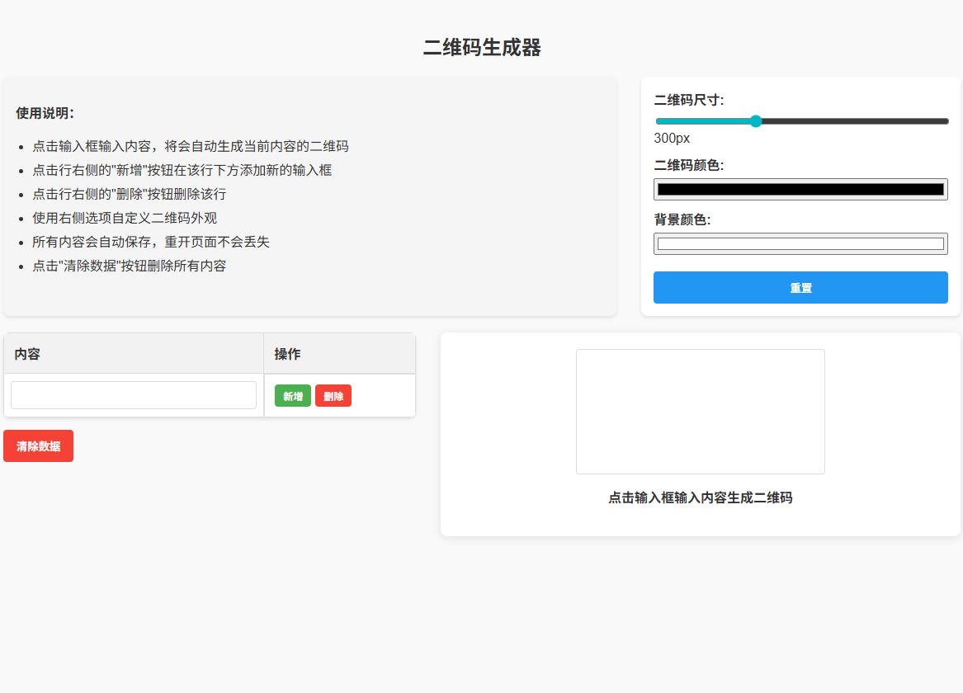Click the caption below the QR preview
This screenshot has width=963, height=693.
pyautogui.click(x=700, y=497)
